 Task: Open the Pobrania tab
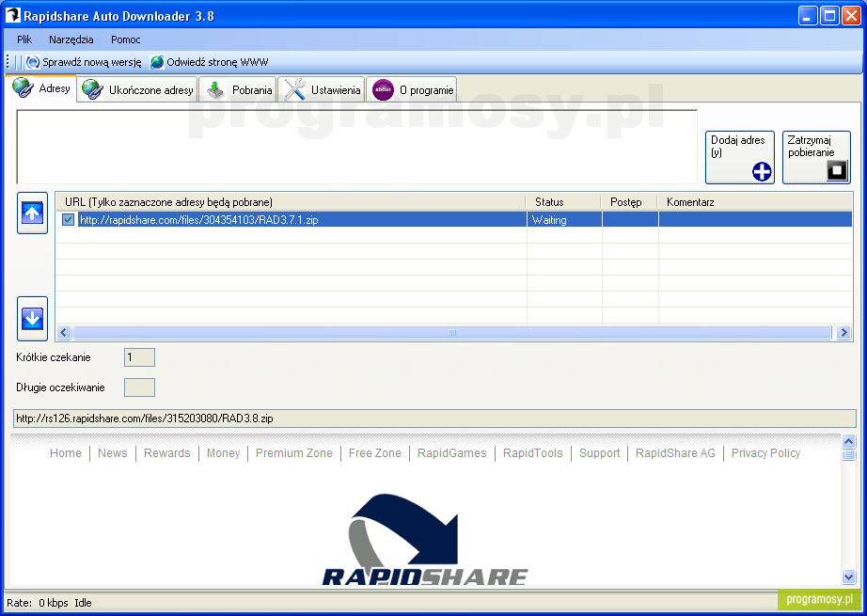point(238,89)
